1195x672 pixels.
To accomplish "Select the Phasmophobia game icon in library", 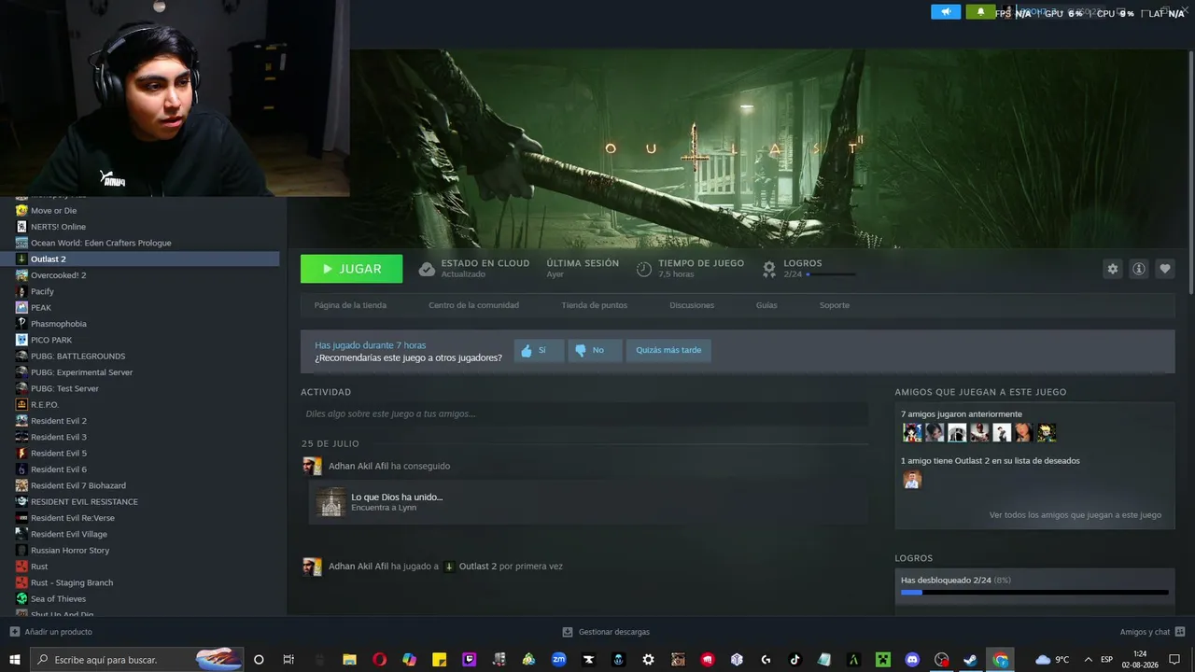I will [x=21, y=324].
